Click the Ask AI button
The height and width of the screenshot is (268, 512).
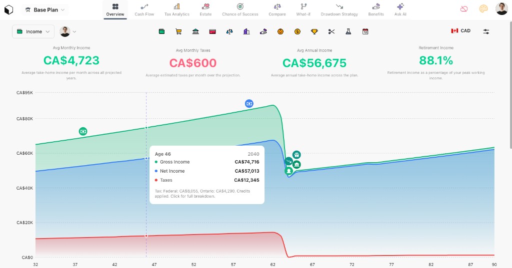[x=400, y=9]
